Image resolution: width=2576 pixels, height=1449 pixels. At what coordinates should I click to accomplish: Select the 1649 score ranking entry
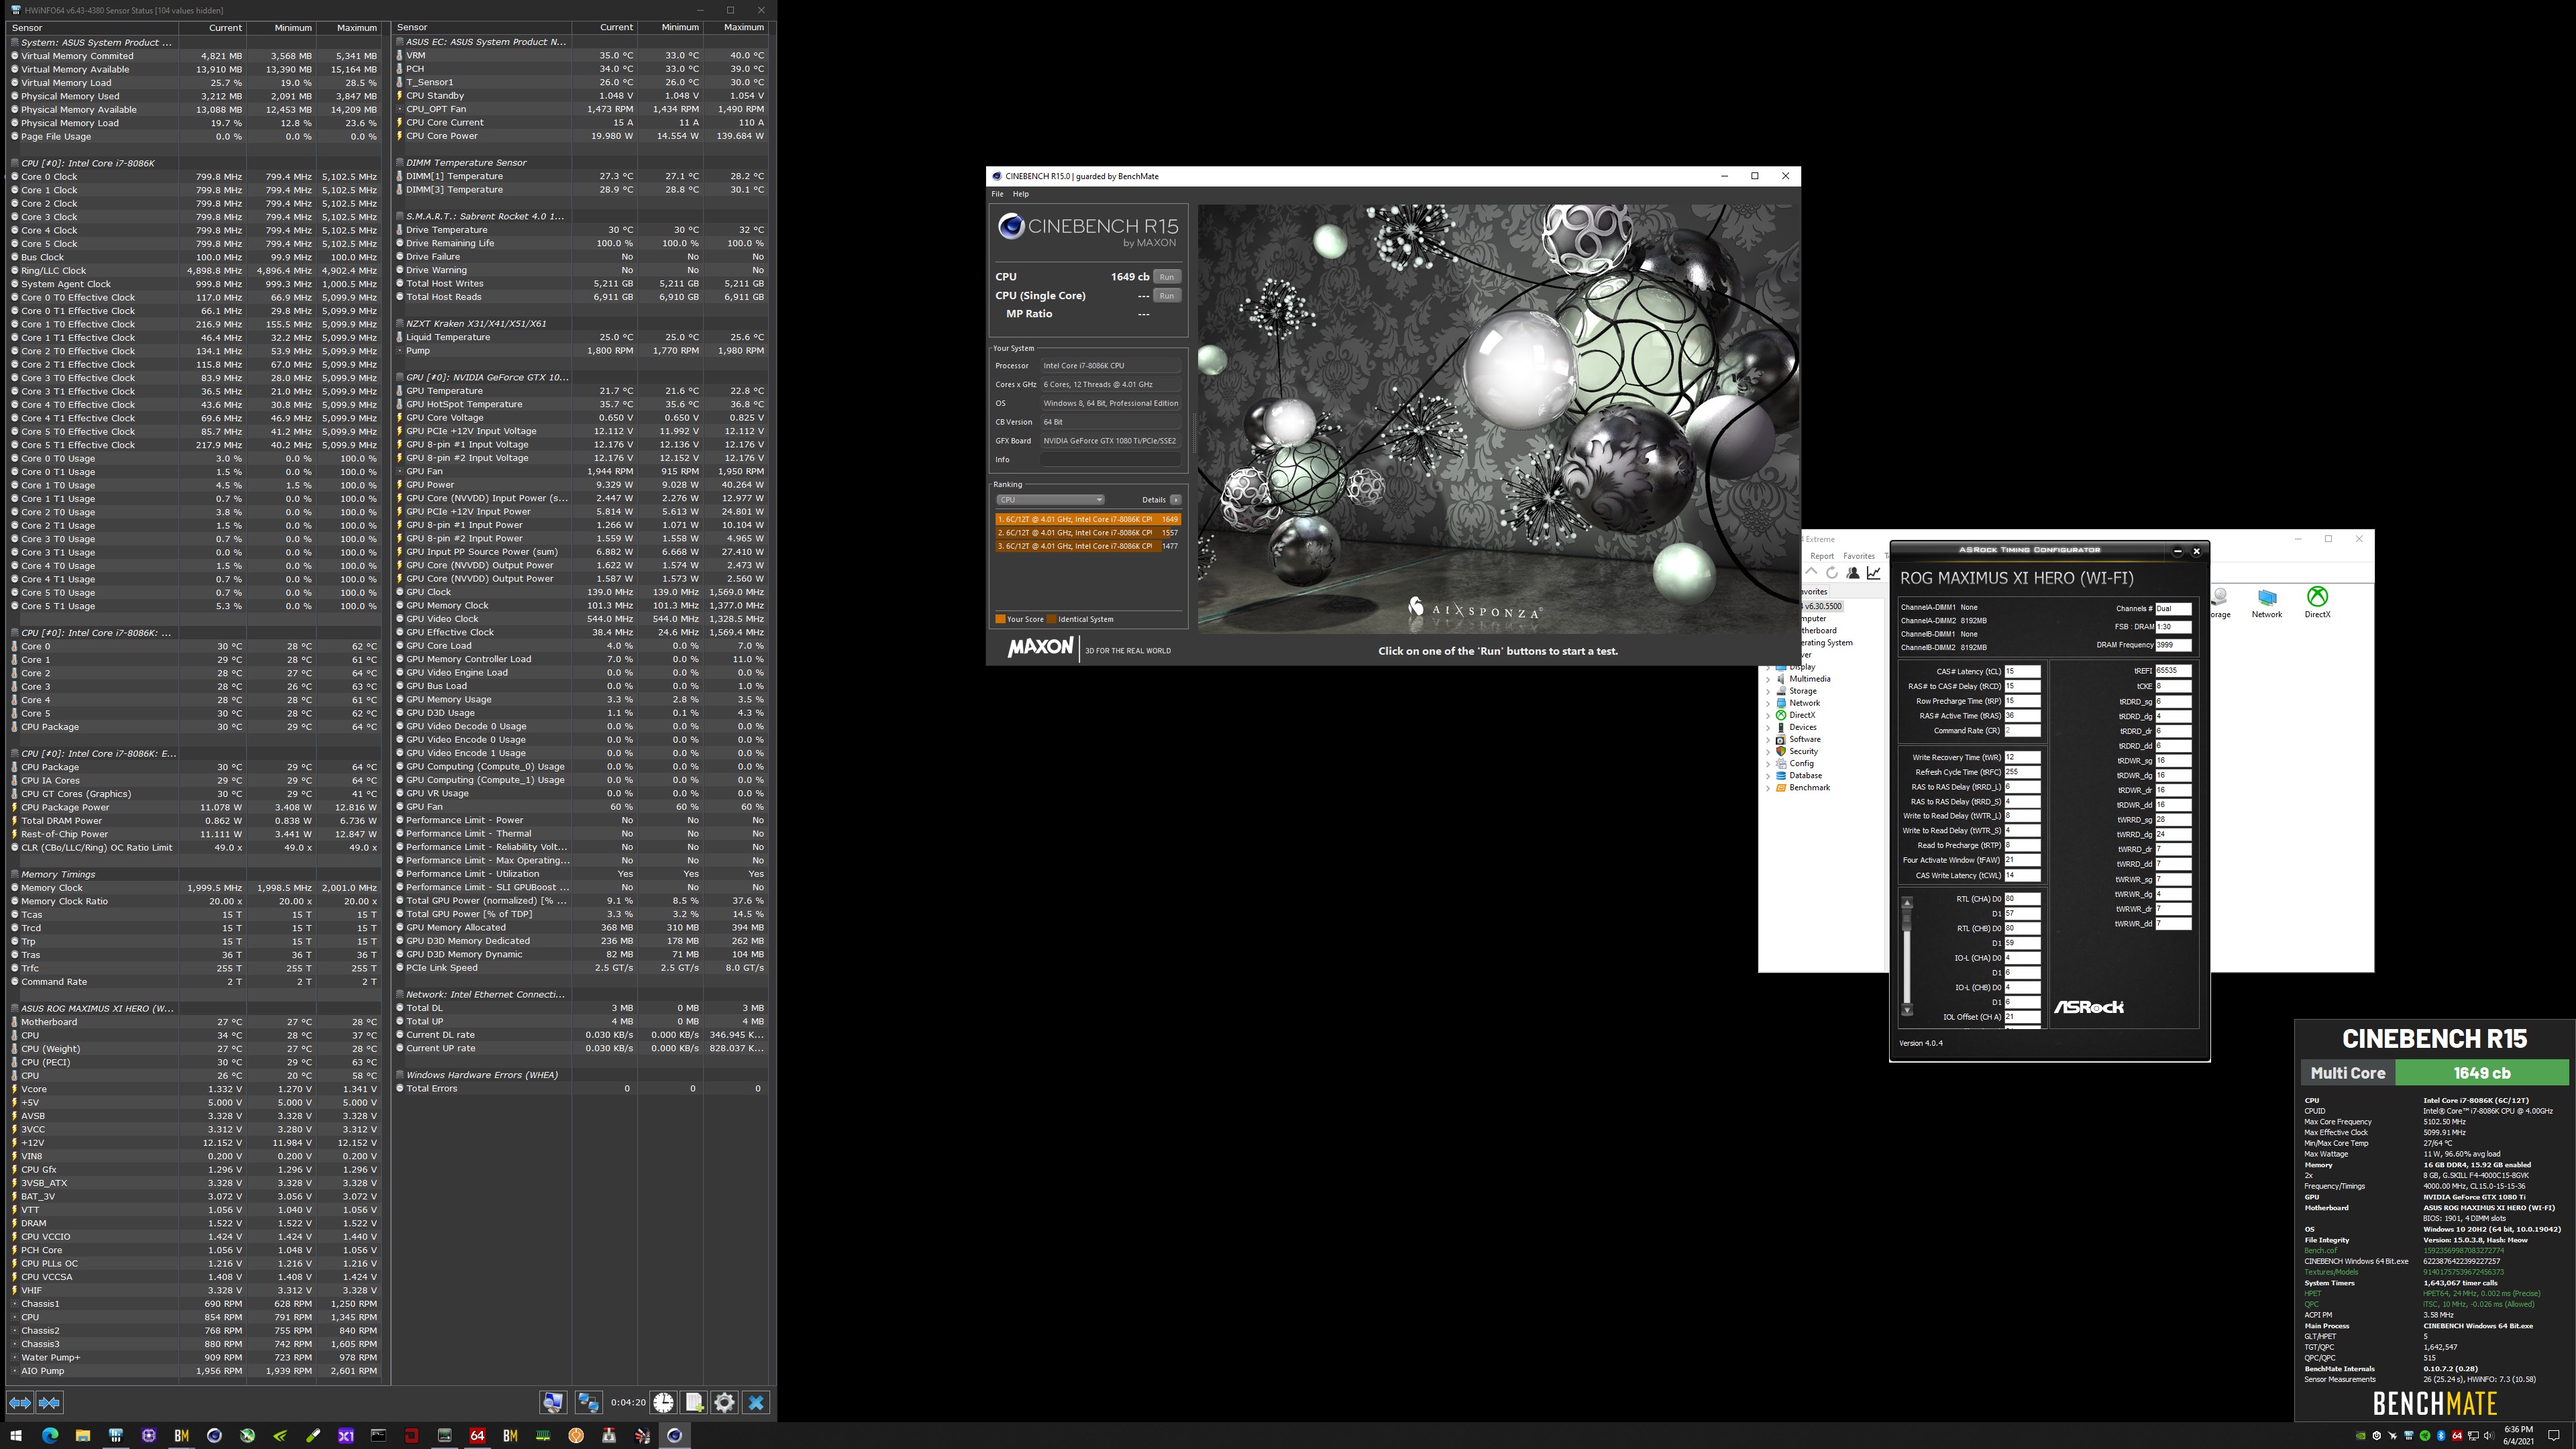point(1088,519)
